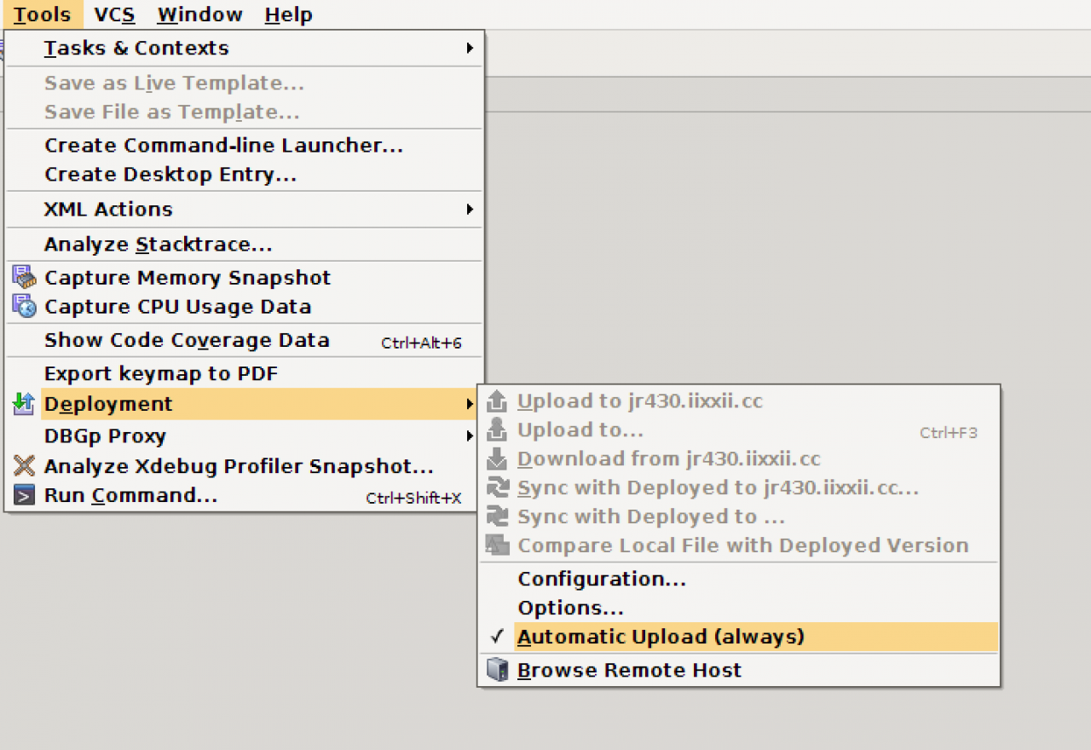Select Create Command-line Launcher...
This screenshot has height=750, width=1091.
click(223, 146)
